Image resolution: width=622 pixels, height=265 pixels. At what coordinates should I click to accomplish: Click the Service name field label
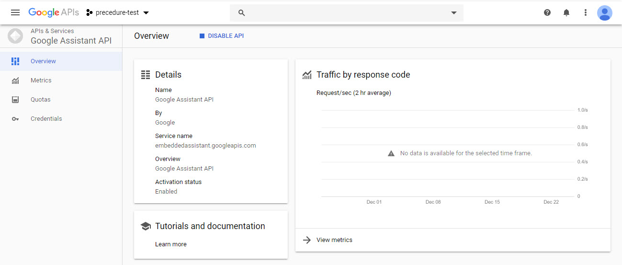(174, 136)
